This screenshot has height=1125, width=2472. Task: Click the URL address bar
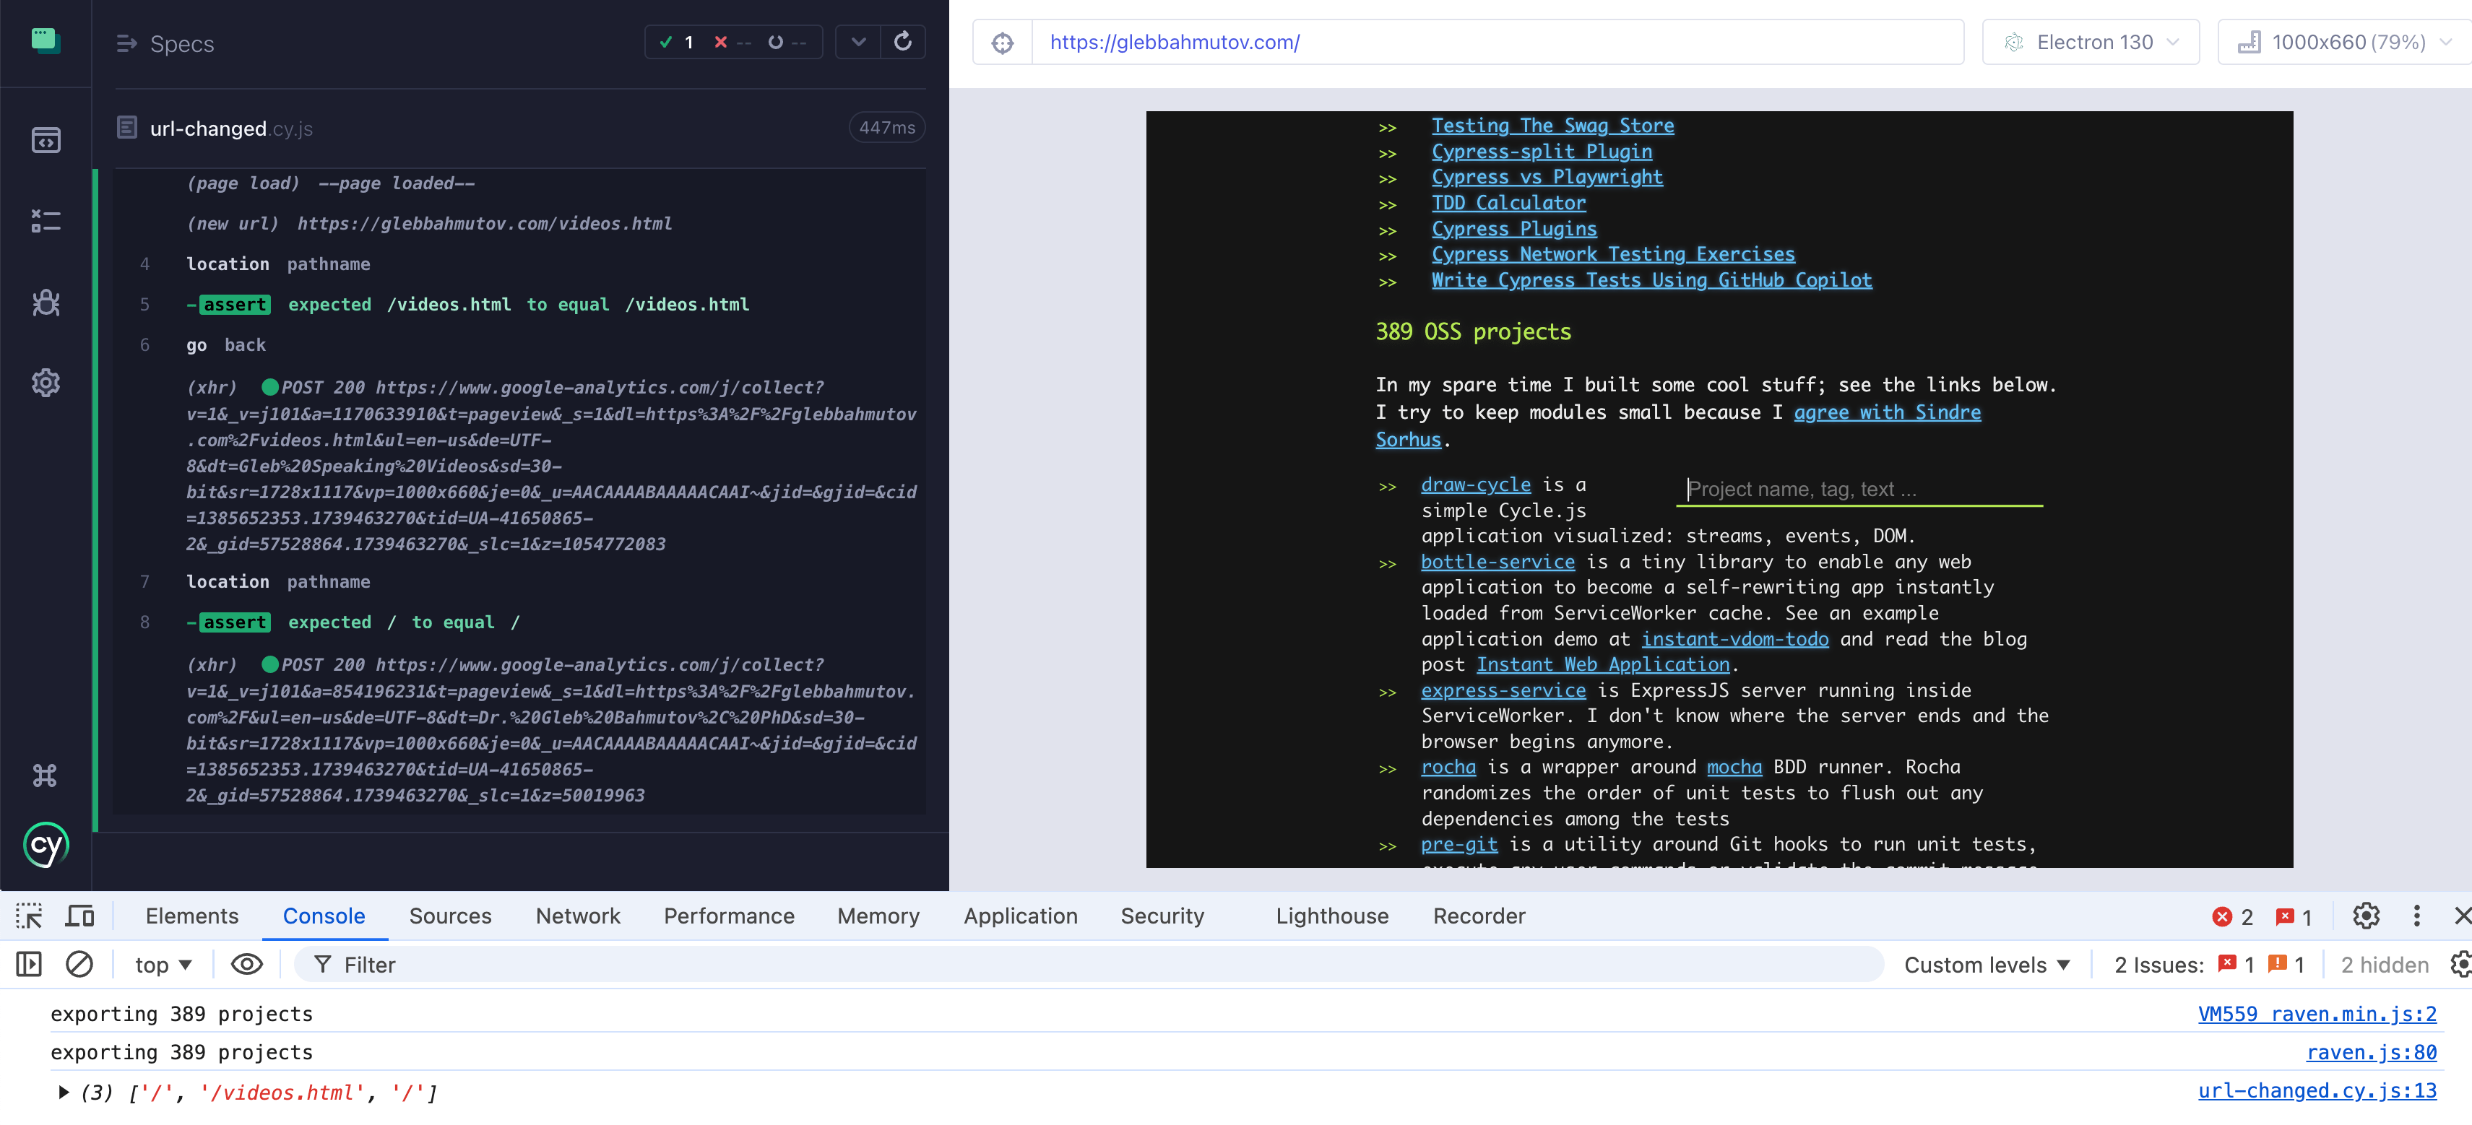click(1497, 42)
